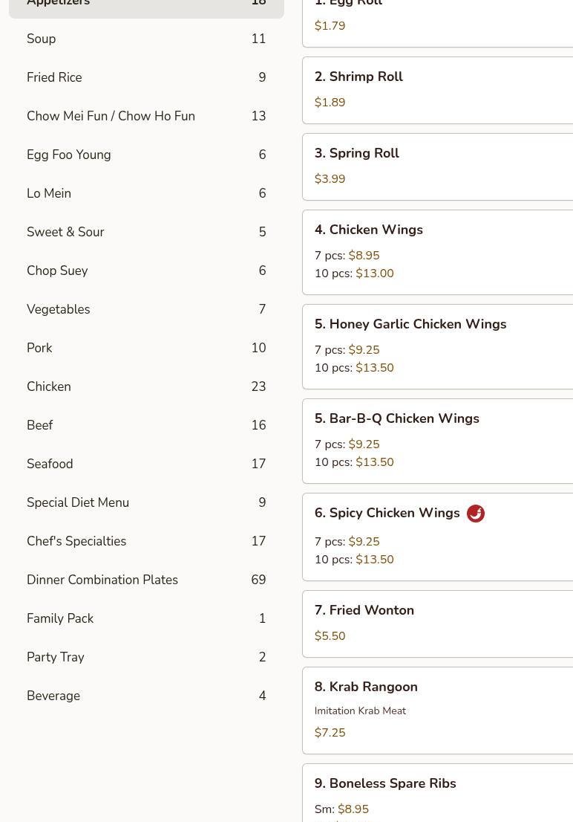573x822 pixels.
Task: Go to the Beverage category
Action: pyautogui.click(x=147, y=696)
